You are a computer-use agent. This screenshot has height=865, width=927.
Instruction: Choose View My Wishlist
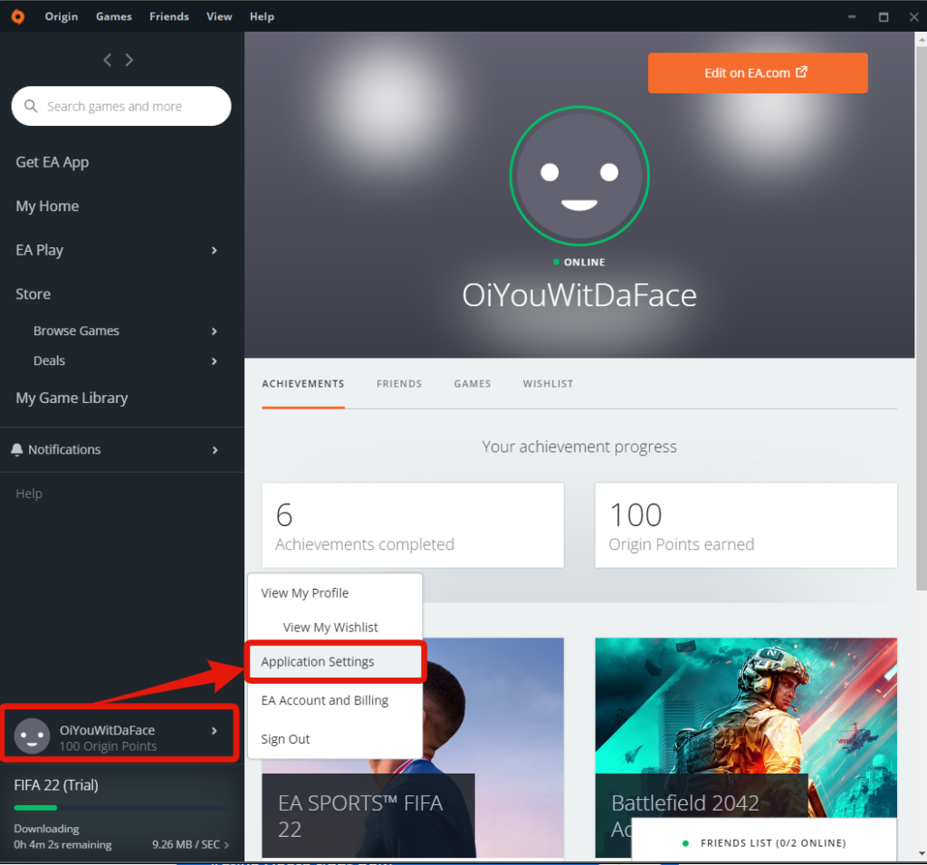(330, 627)
